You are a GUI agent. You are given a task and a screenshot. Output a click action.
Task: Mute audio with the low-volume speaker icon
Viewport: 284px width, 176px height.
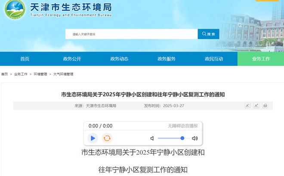tap(152, 138)
